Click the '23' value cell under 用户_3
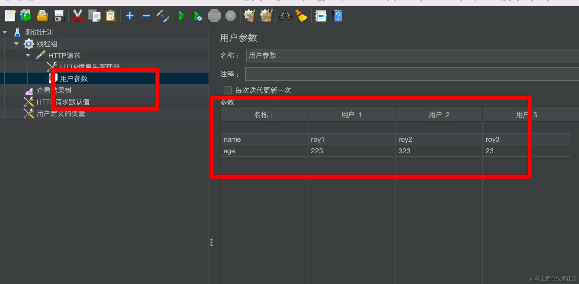This screenshot has height=284, width=579. click(x=526, y=151)
